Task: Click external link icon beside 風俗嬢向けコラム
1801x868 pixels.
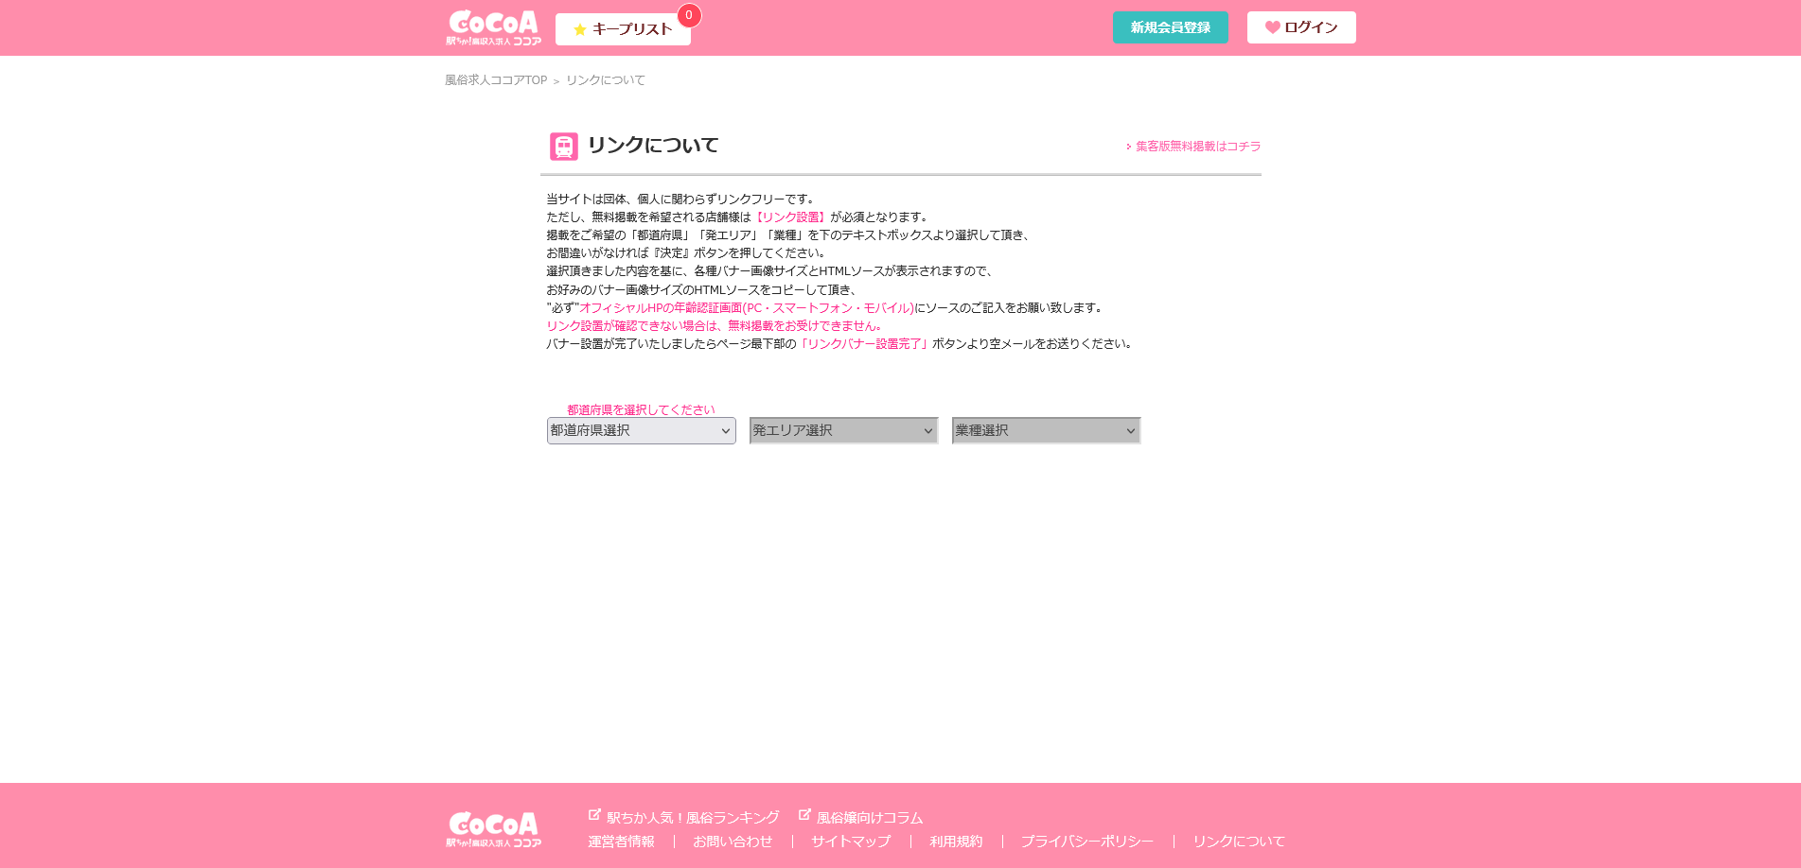Action: (804, 814)
